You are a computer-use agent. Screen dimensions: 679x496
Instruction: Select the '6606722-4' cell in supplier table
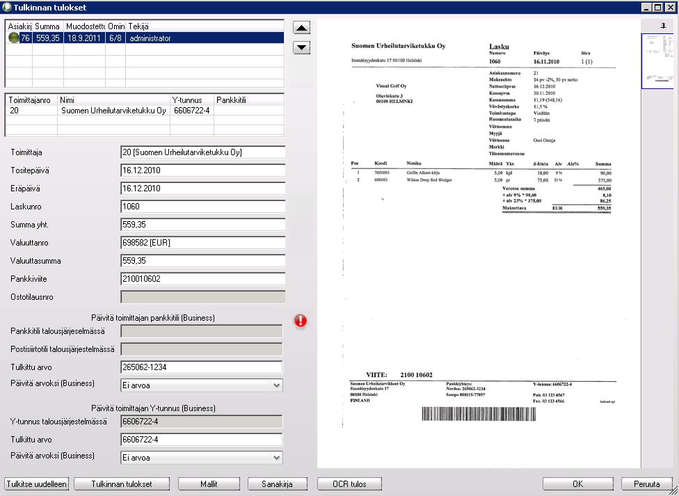coord(192,111)
